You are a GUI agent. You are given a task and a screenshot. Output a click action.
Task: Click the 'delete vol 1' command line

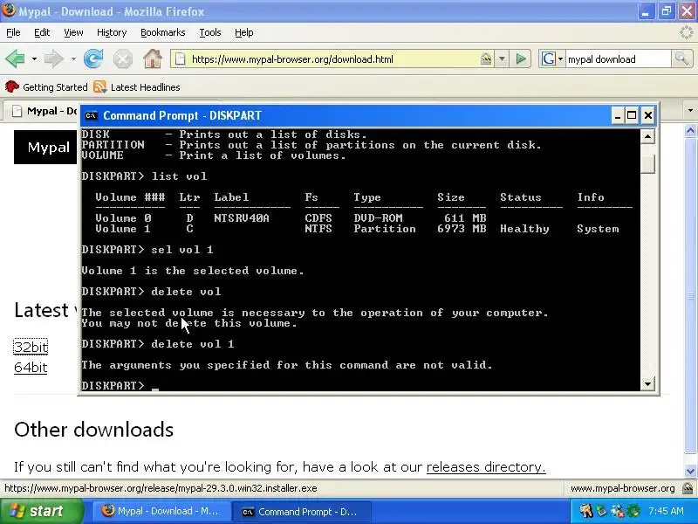pos(158,344)
